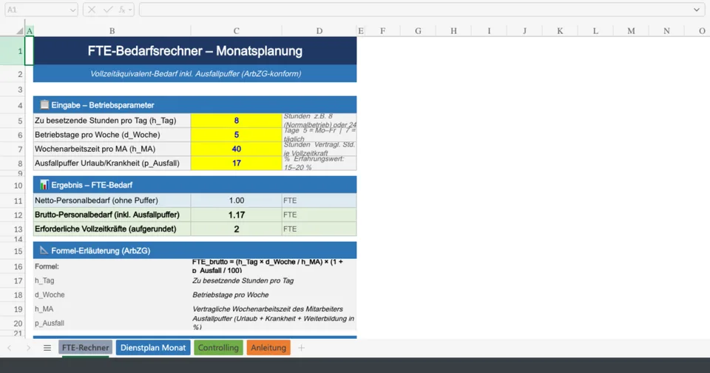Switch to the Controlling sheet tab
The image size is (710, 373).
click(218, 348)
